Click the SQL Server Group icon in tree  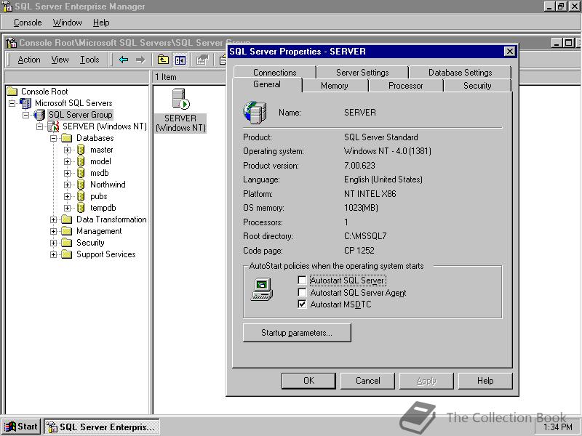(x=39, y=115)
